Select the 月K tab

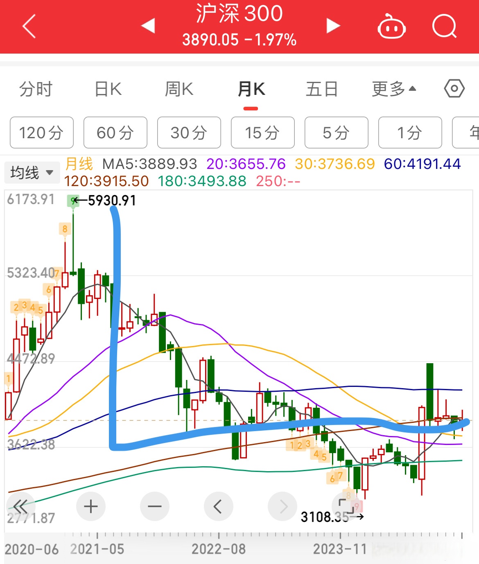[x=251, y=89]
